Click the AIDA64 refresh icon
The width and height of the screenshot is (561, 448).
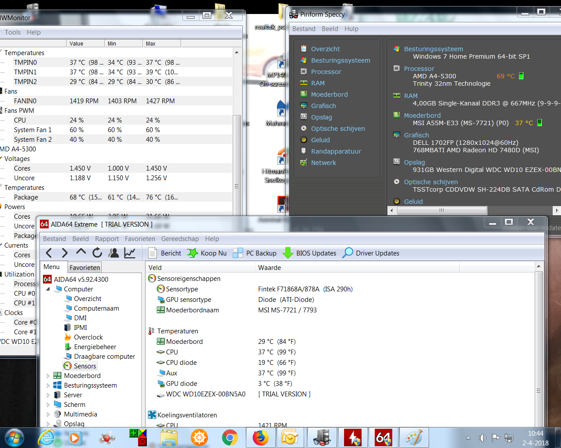click(97, 253)
